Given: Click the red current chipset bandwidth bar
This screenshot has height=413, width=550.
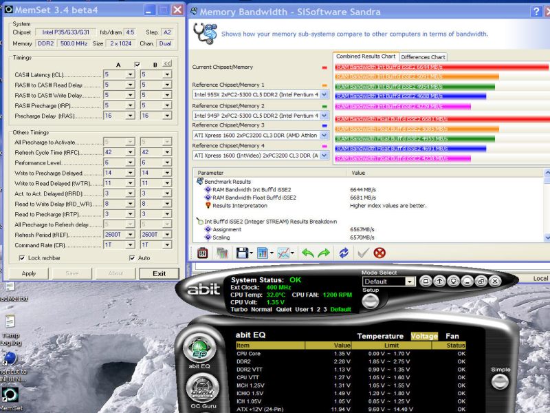Looking at the screenshot, I should coord(441,67).
